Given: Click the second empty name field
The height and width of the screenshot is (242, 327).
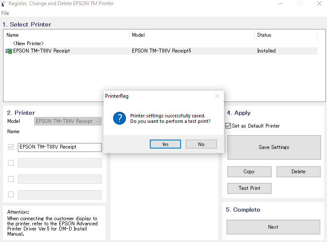Looking at the screenshot, I should point(60,163).
